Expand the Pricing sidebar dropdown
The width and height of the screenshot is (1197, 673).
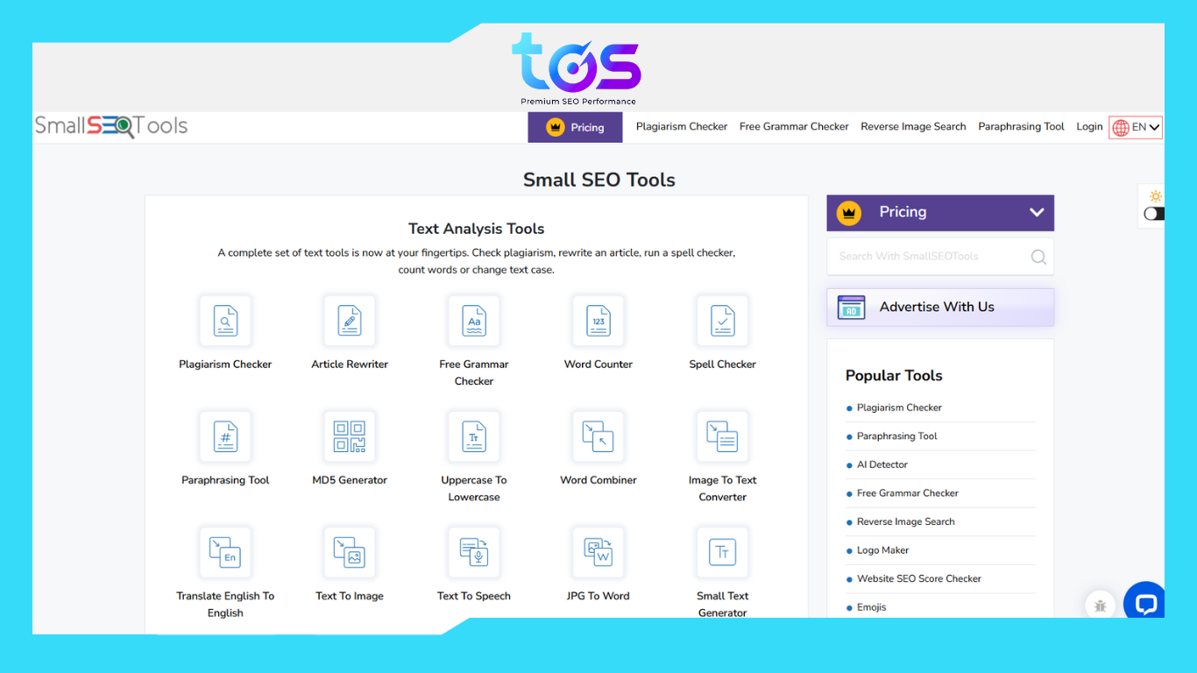(x=939, y=212)
